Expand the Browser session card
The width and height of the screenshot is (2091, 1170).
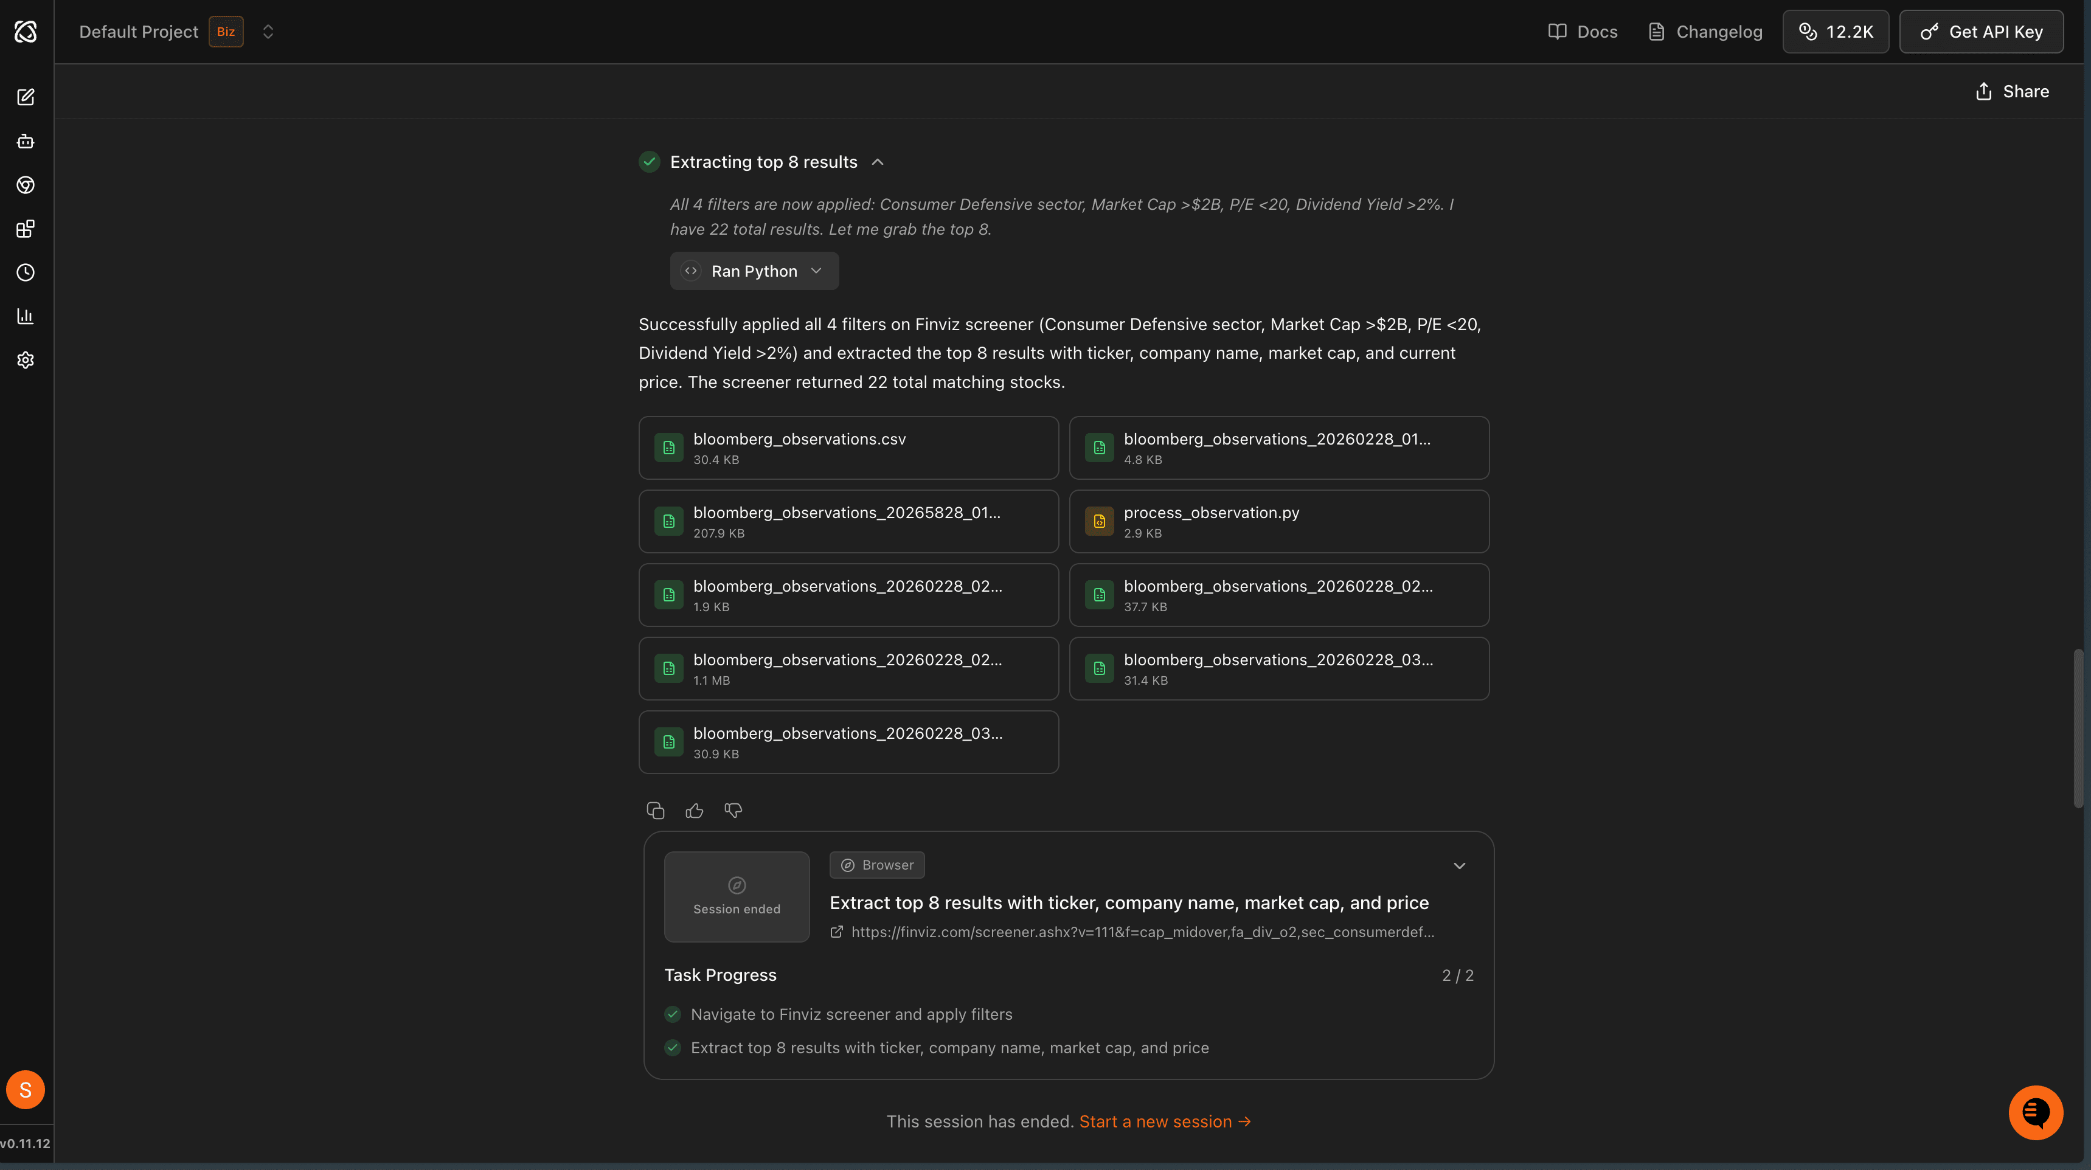[1460, 866]
